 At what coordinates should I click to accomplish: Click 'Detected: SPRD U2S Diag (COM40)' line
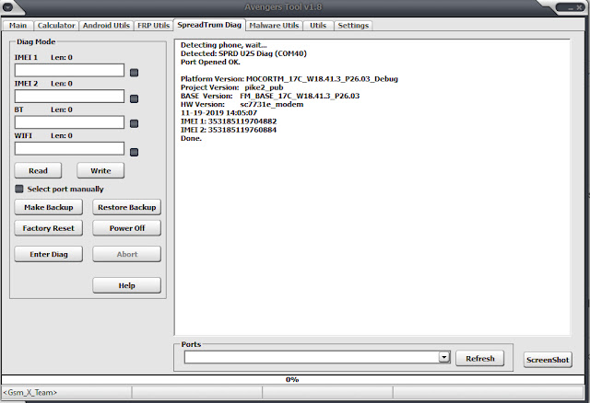tap(243, 53)
